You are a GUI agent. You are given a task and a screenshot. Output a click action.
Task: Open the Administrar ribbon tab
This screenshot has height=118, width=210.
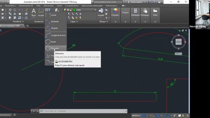[49, 6]
